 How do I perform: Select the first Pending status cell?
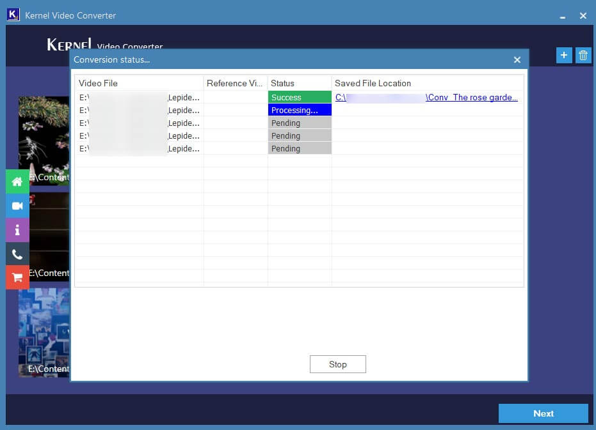(x=300, y=123)
